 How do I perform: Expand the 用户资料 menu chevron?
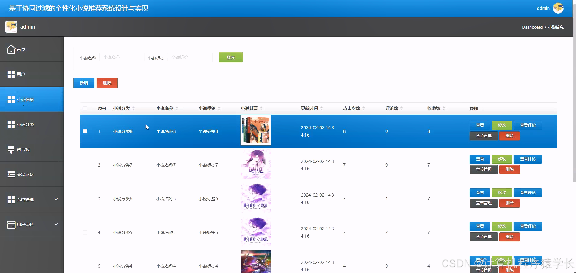click(56, 224)
